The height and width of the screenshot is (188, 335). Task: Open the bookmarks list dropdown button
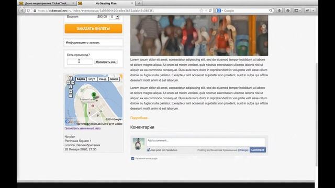coord(298,10)
